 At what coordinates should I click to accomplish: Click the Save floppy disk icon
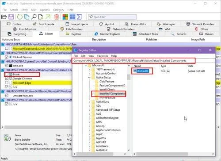pos(11,17)
